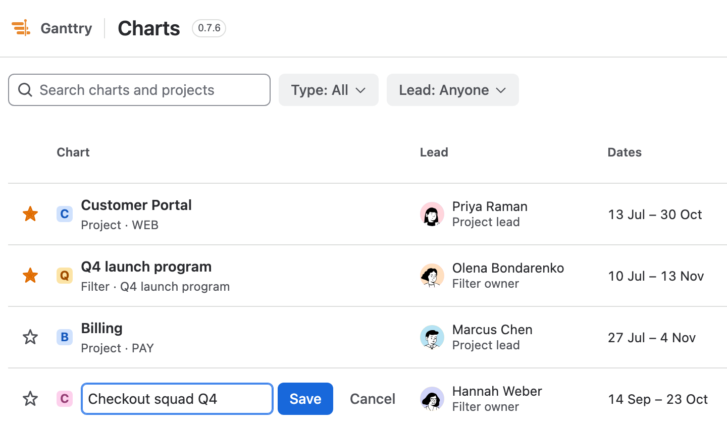This screenshot has height=424, width=727.
Task: Click the Chart column header
Action: [x=73, y=152]
